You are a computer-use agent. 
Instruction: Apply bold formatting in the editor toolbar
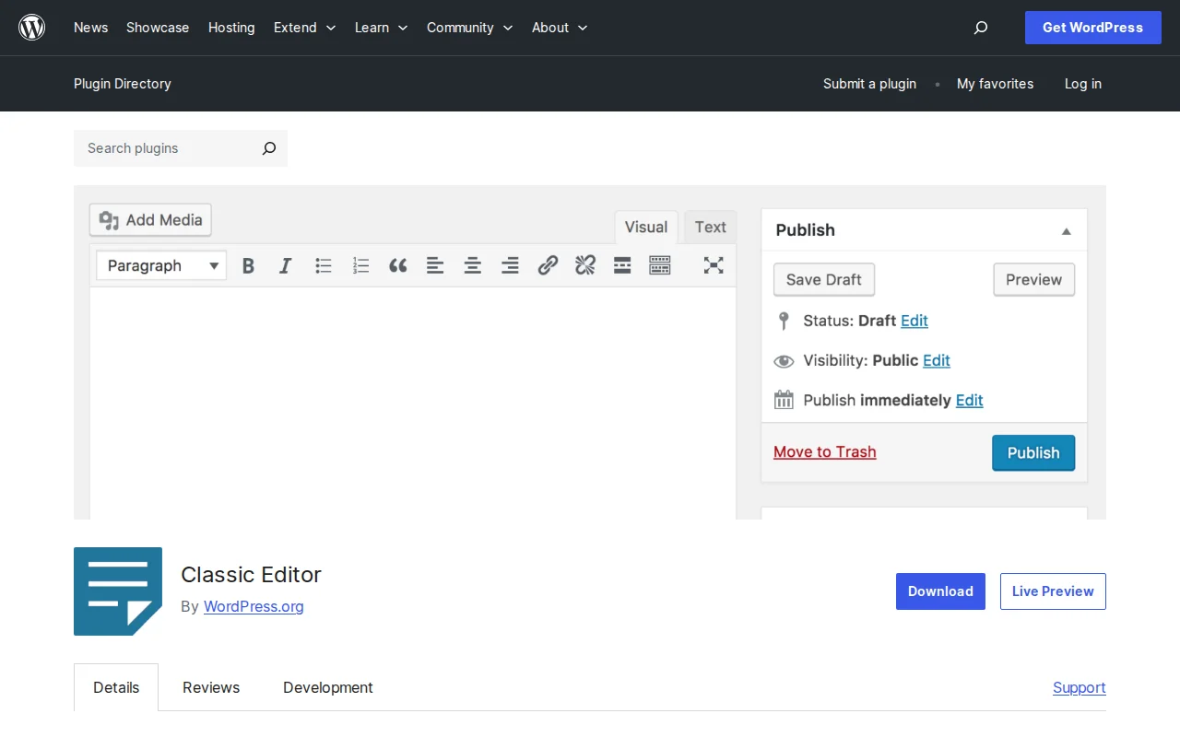click(x=247, y=265)
